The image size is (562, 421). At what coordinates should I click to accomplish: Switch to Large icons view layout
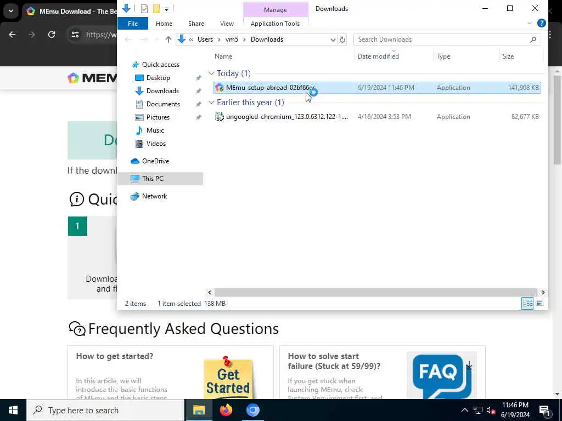coord(539,304)
